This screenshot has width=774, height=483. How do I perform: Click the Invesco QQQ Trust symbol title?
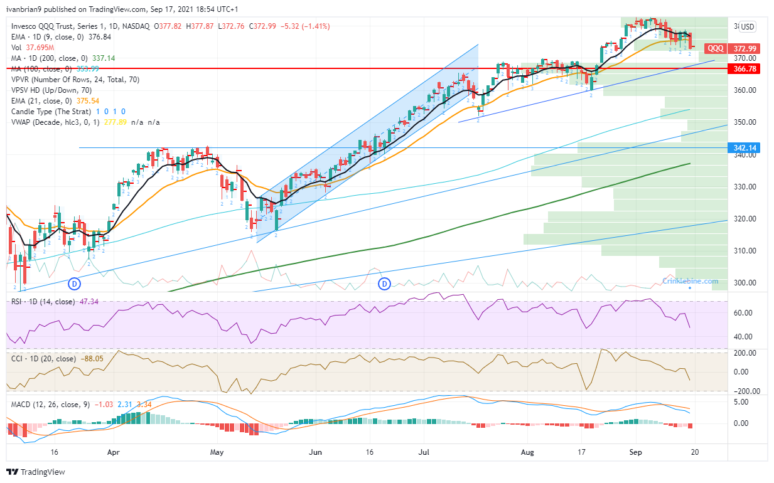(x=81, y=26)
